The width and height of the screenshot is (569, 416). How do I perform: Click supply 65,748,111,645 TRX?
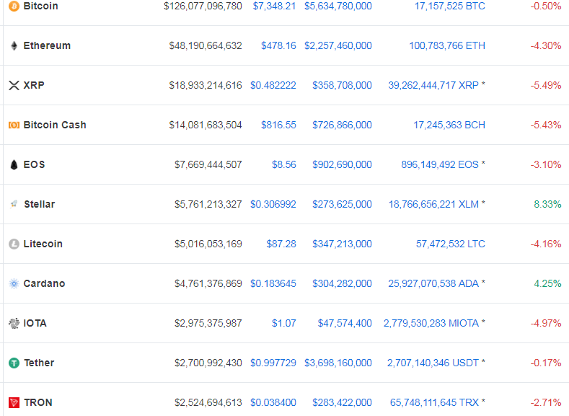(434, 402)
